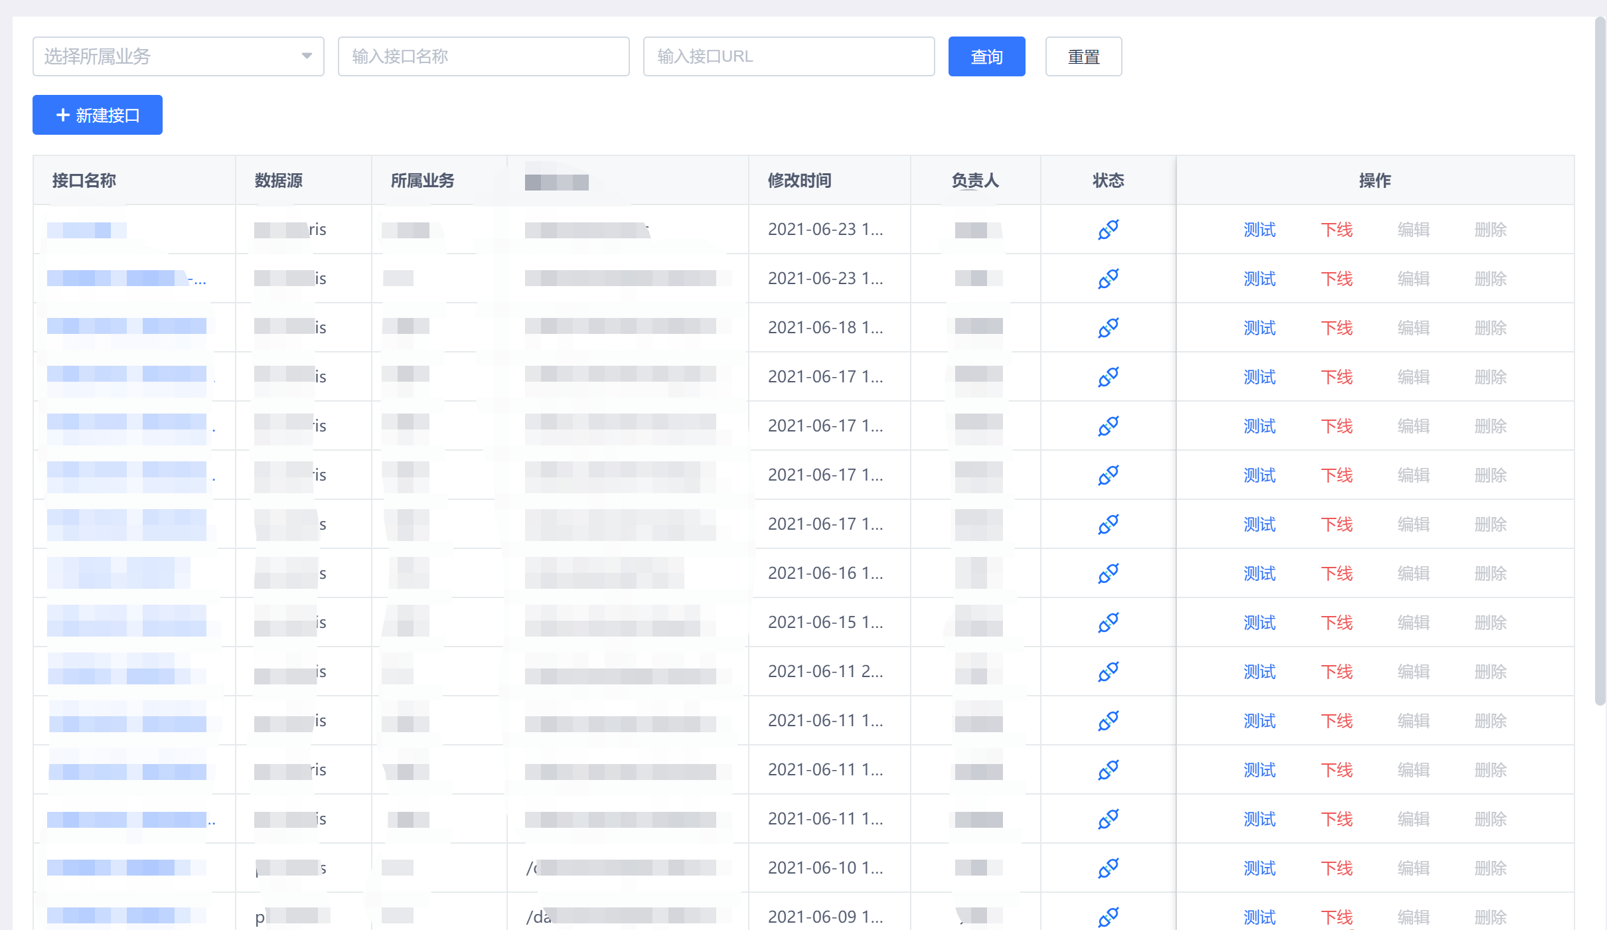The height and width of the screenshot is (930, 1607).
Task: Click the 编辑 link on the last row
Action: 1414,917
